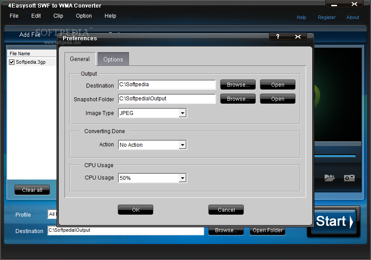Open the Clip menu
371x260 pixels.
[58, 16]
